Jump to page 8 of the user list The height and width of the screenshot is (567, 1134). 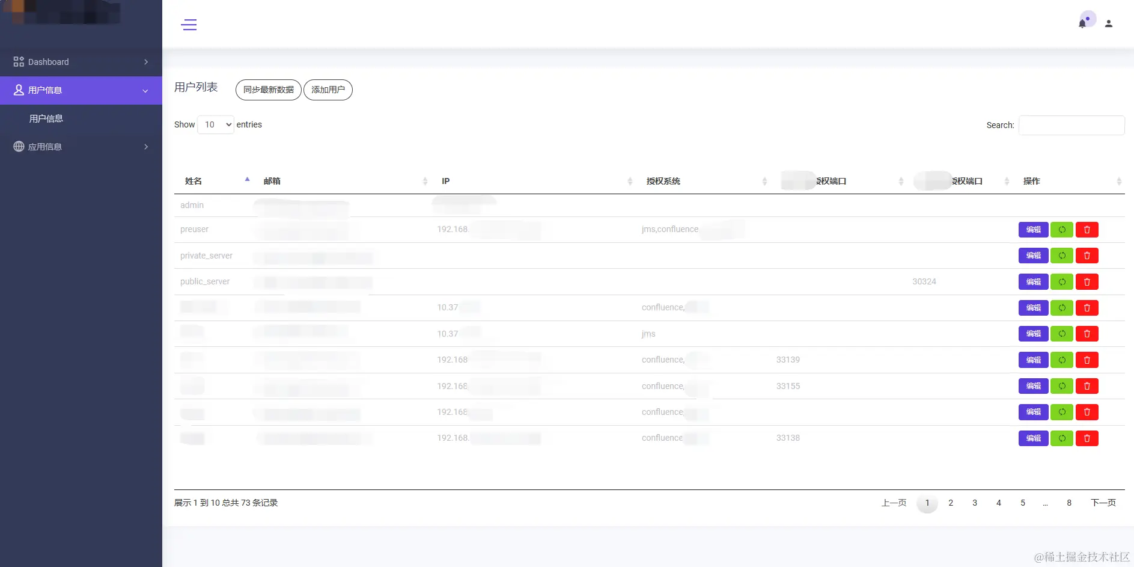coord(1069,503)
